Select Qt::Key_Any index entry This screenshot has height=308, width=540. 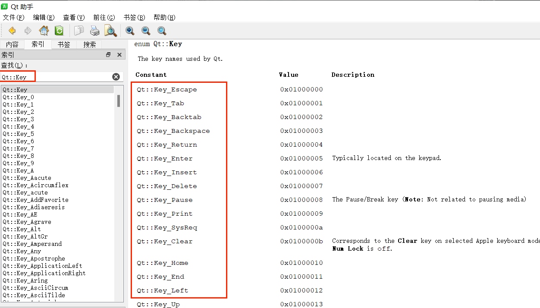click(57, 251)
